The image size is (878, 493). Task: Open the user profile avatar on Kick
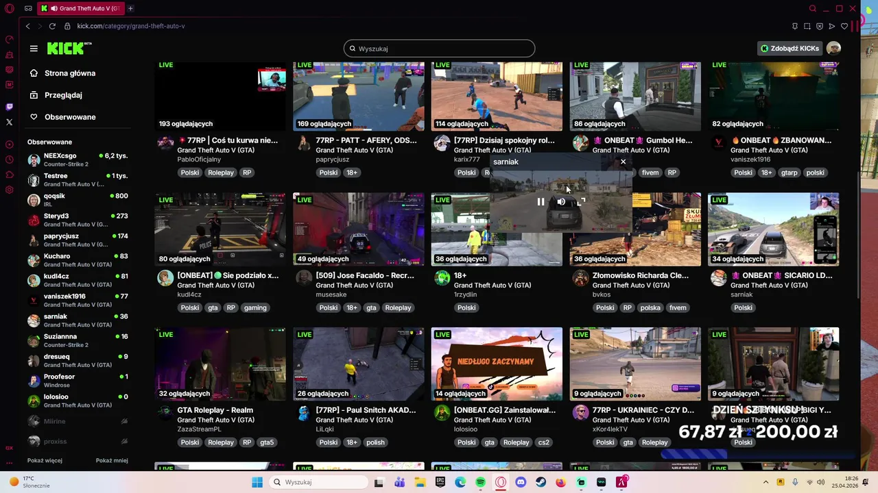833,48
